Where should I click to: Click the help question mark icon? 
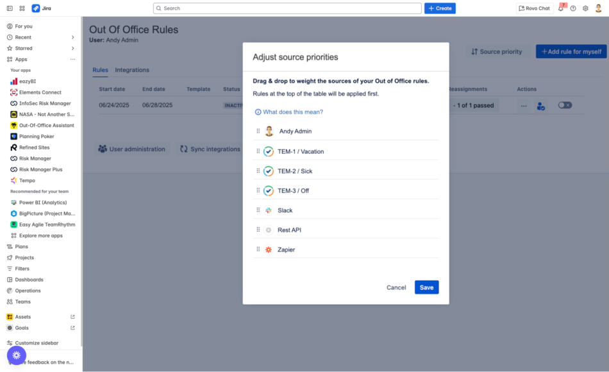click(x=573, y=8)
